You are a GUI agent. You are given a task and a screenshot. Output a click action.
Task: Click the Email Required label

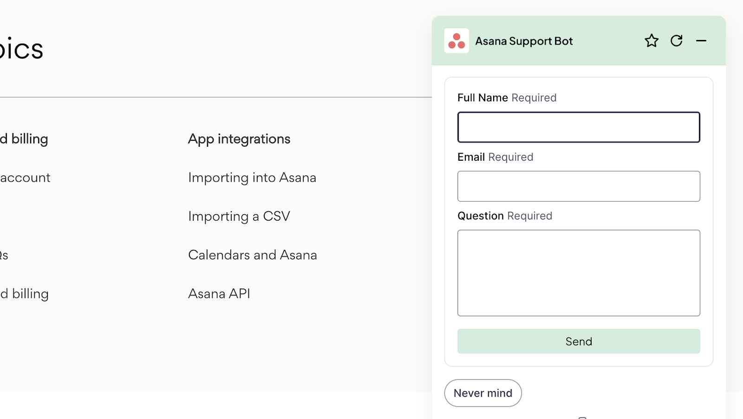coord(495,157)
